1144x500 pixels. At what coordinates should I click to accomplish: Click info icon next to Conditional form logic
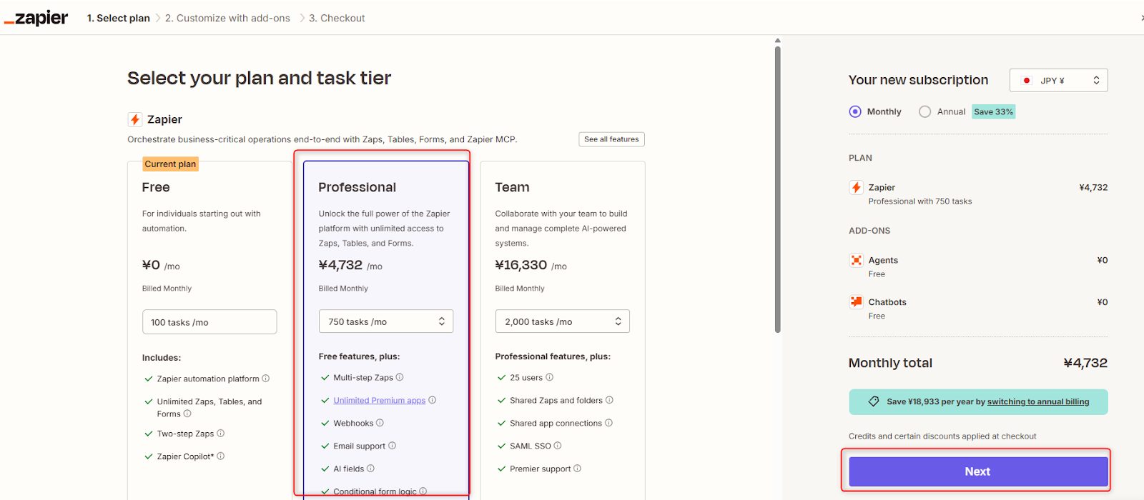423,491
